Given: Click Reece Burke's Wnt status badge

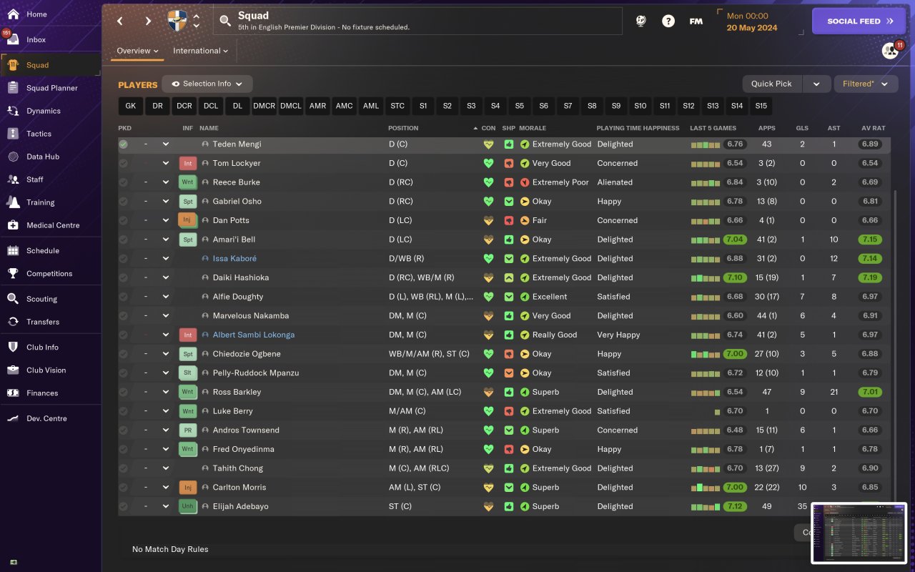Looking at the screenshot, I should pos(187,182).
